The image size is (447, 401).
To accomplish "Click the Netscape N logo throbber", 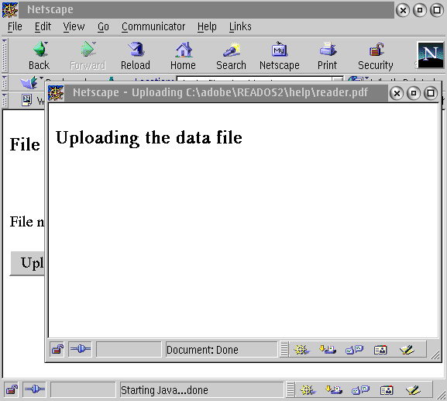I will tap(431, 55).
